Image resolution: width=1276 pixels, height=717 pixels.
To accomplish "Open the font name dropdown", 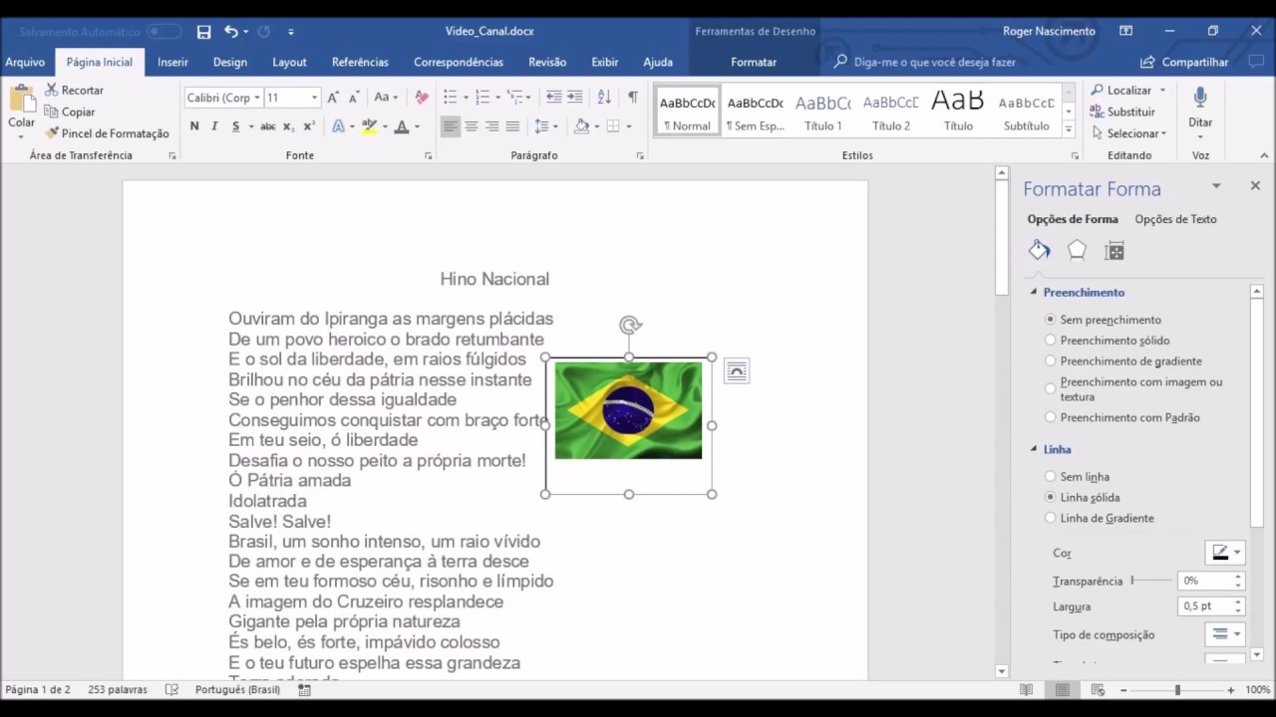I will 256,98.
